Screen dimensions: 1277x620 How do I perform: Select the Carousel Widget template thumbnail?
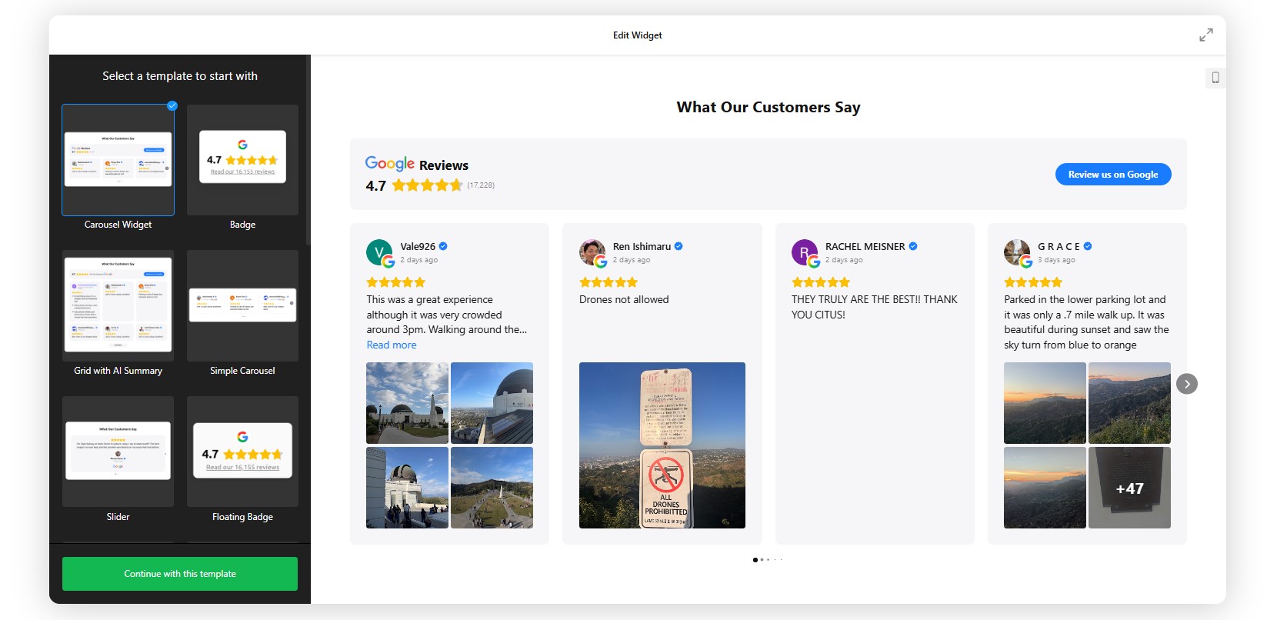tap(118, 160)
